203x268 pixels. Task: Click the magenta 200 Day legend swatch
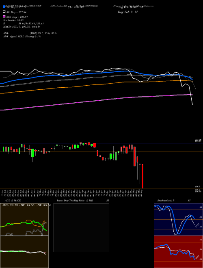coord(4,17)
